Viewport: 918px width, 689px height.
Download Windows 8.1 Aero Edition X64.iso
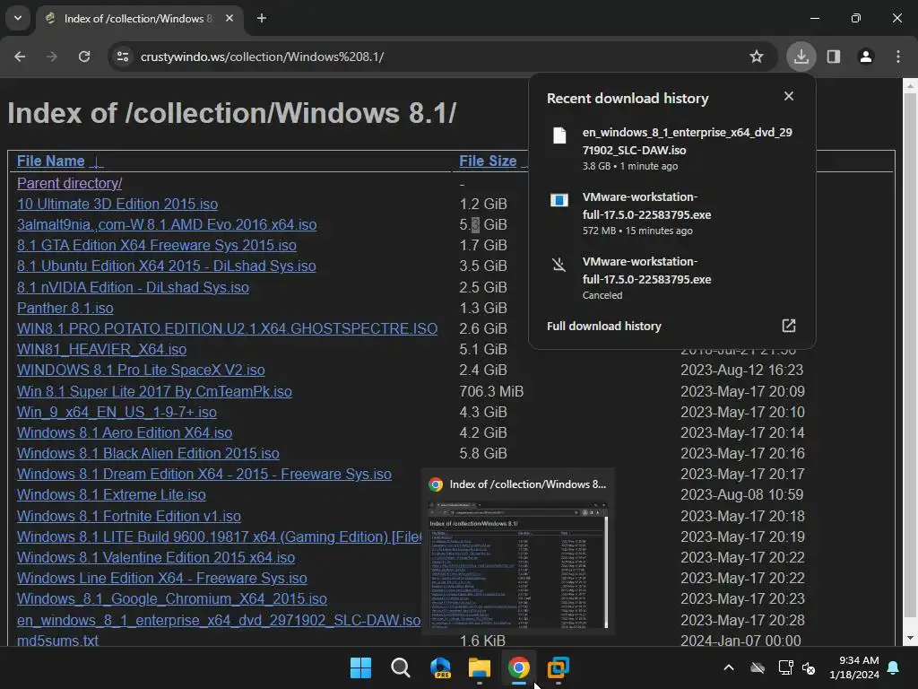pyautogui.click(x=125, y=432)
